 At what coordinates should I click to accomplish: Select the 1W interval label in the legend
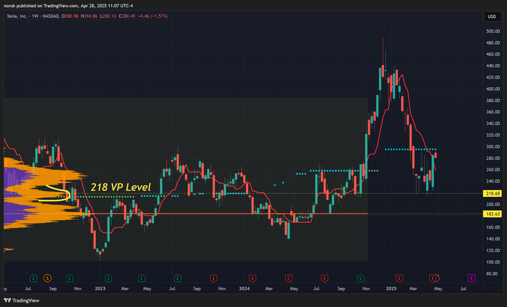35,16
